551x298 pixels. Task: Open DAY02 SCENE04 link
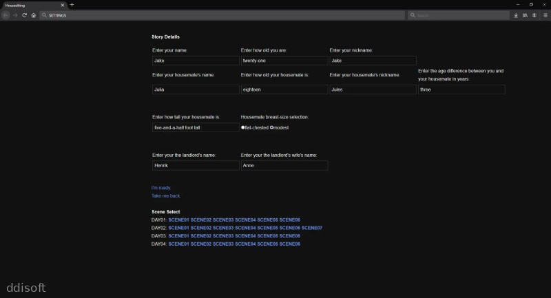pyautogui.click(x=245, y=228)
